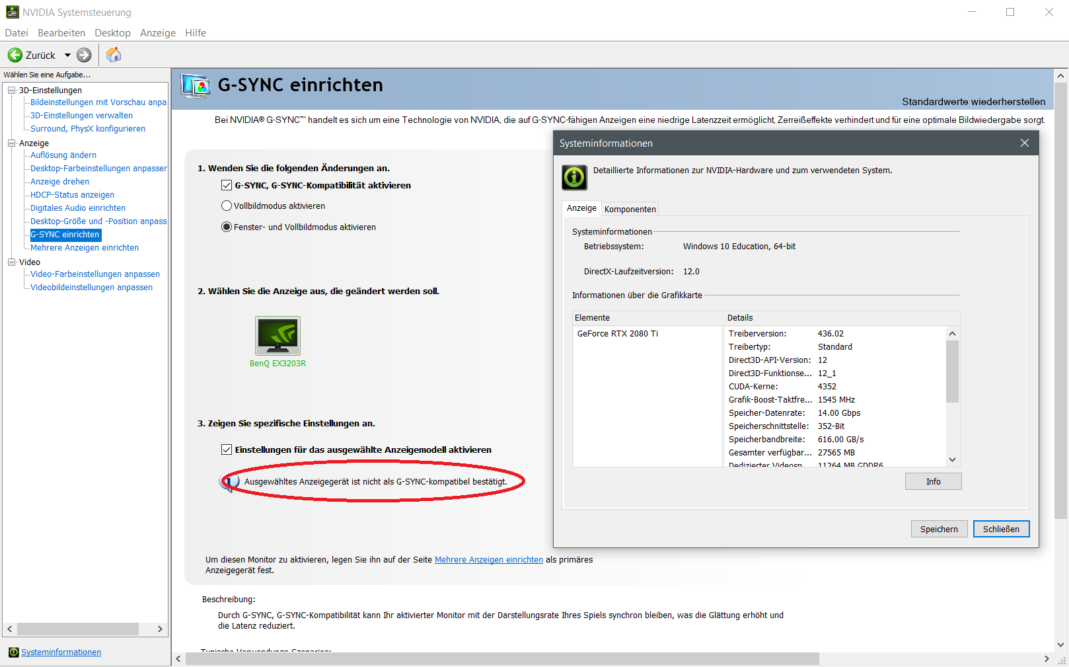The width and height of the screenshot is (1069, 667).
Task: Click the forward navigation arrow icon
Action: pyautogui.click(x=84, y=55)
